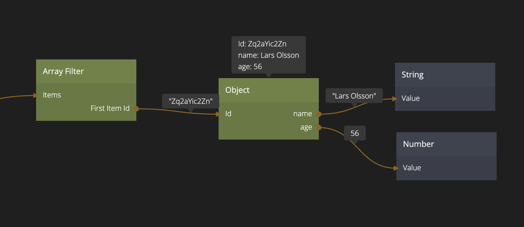Click the Items input arrow on Array Filter

pyautogui.click(x=36, y=95)
